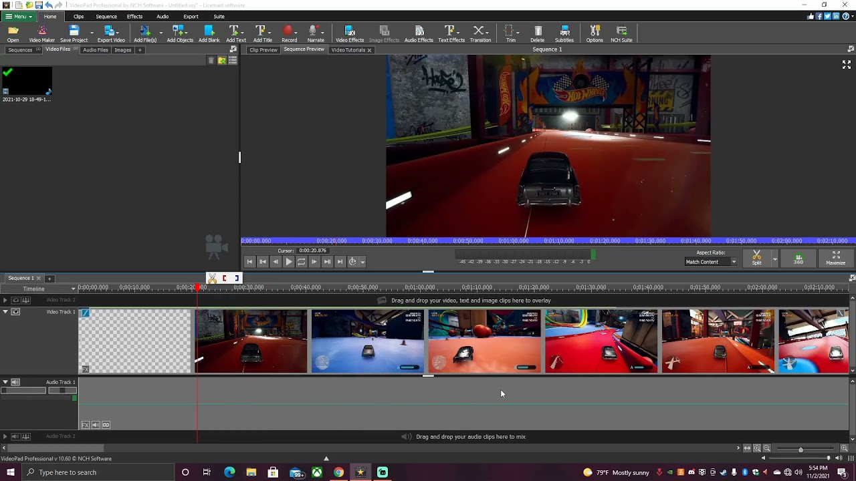
Task: Open Audio Effects
Action: point(419,34)
